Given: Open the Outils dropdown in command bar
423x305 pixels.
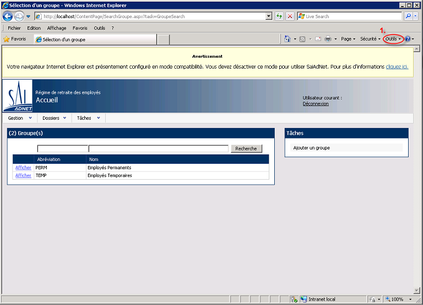Looking at the screenshot, I should (x=393, y=39).
